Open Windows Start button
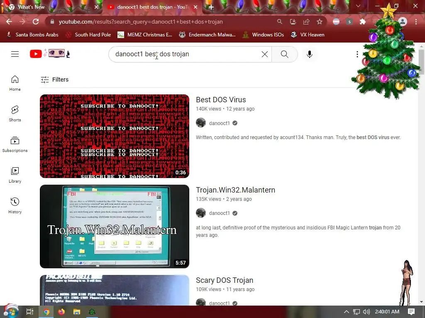Viewport: 425px width, 318px height. pyautogui.click(x=10, y=311)
